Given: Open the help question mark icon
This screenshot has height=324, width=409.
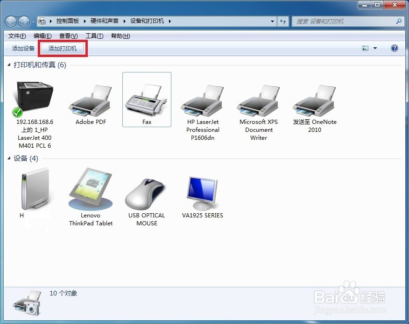Looking at the screenshot, I should pos(395,48).
